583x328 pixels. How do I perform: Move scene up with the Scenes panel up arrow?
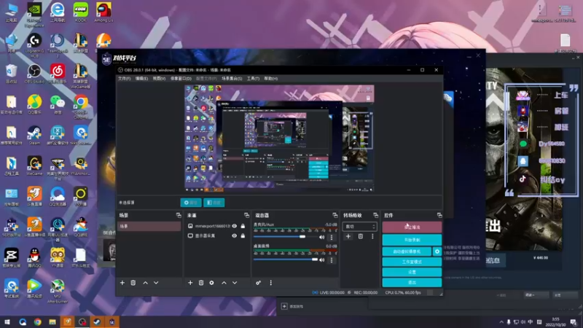pyautogui.click(x=145, y=283)
